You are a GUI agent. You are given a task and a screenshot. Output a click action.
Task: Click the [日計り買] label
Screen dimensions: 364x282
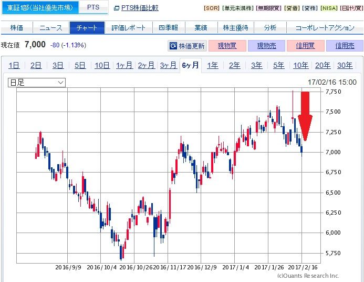pos(351,8)
